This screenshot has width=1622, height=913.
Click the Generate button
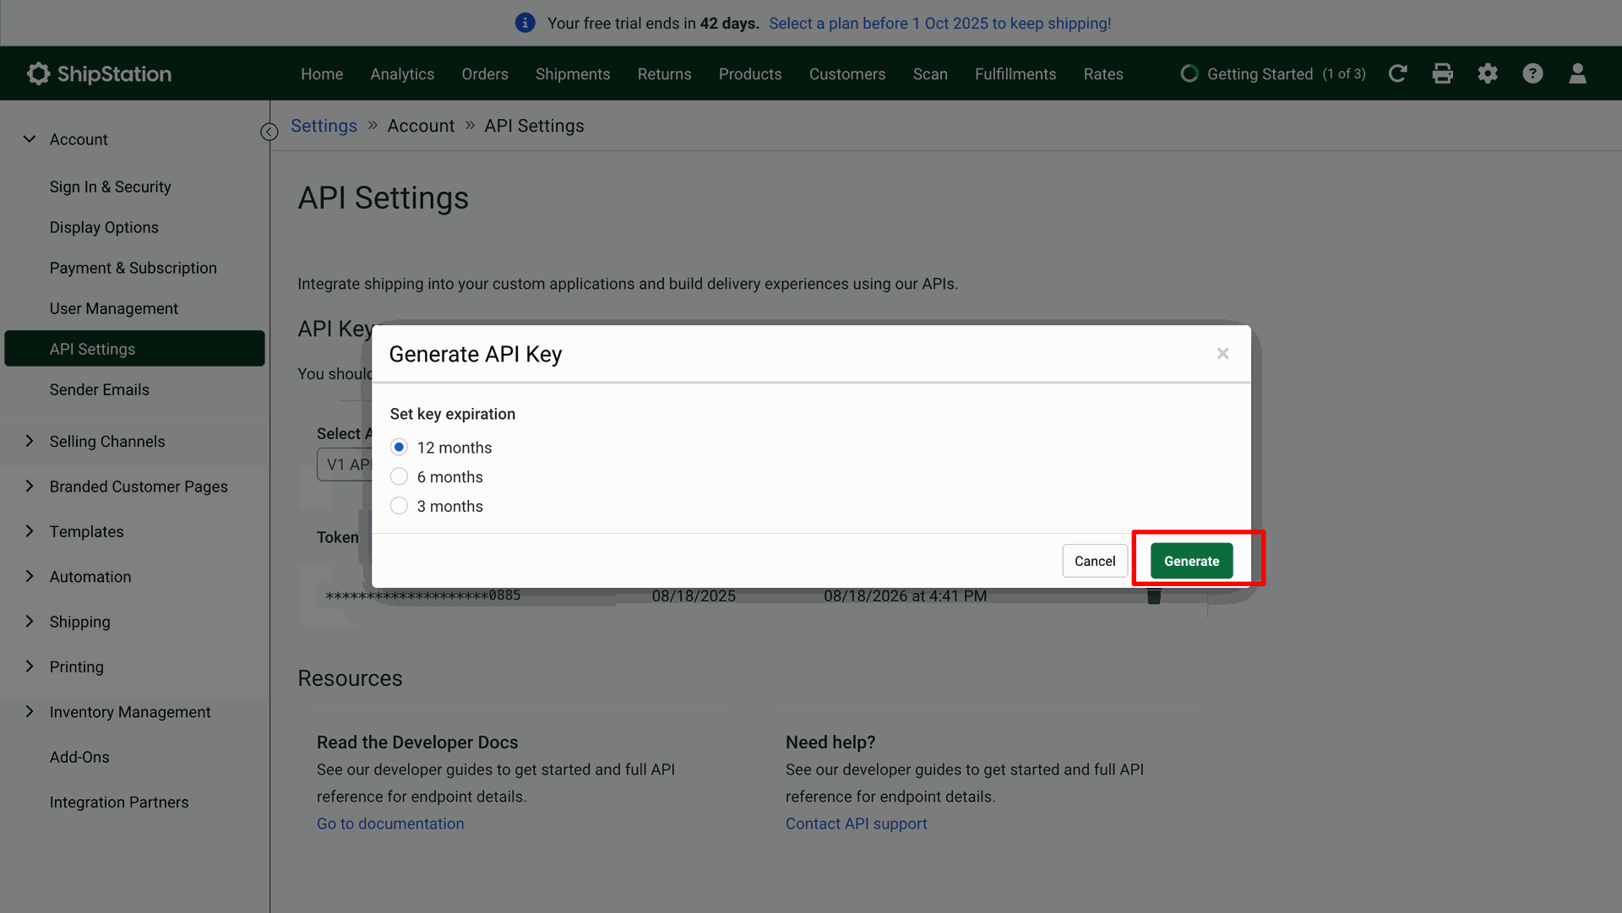1191,561
